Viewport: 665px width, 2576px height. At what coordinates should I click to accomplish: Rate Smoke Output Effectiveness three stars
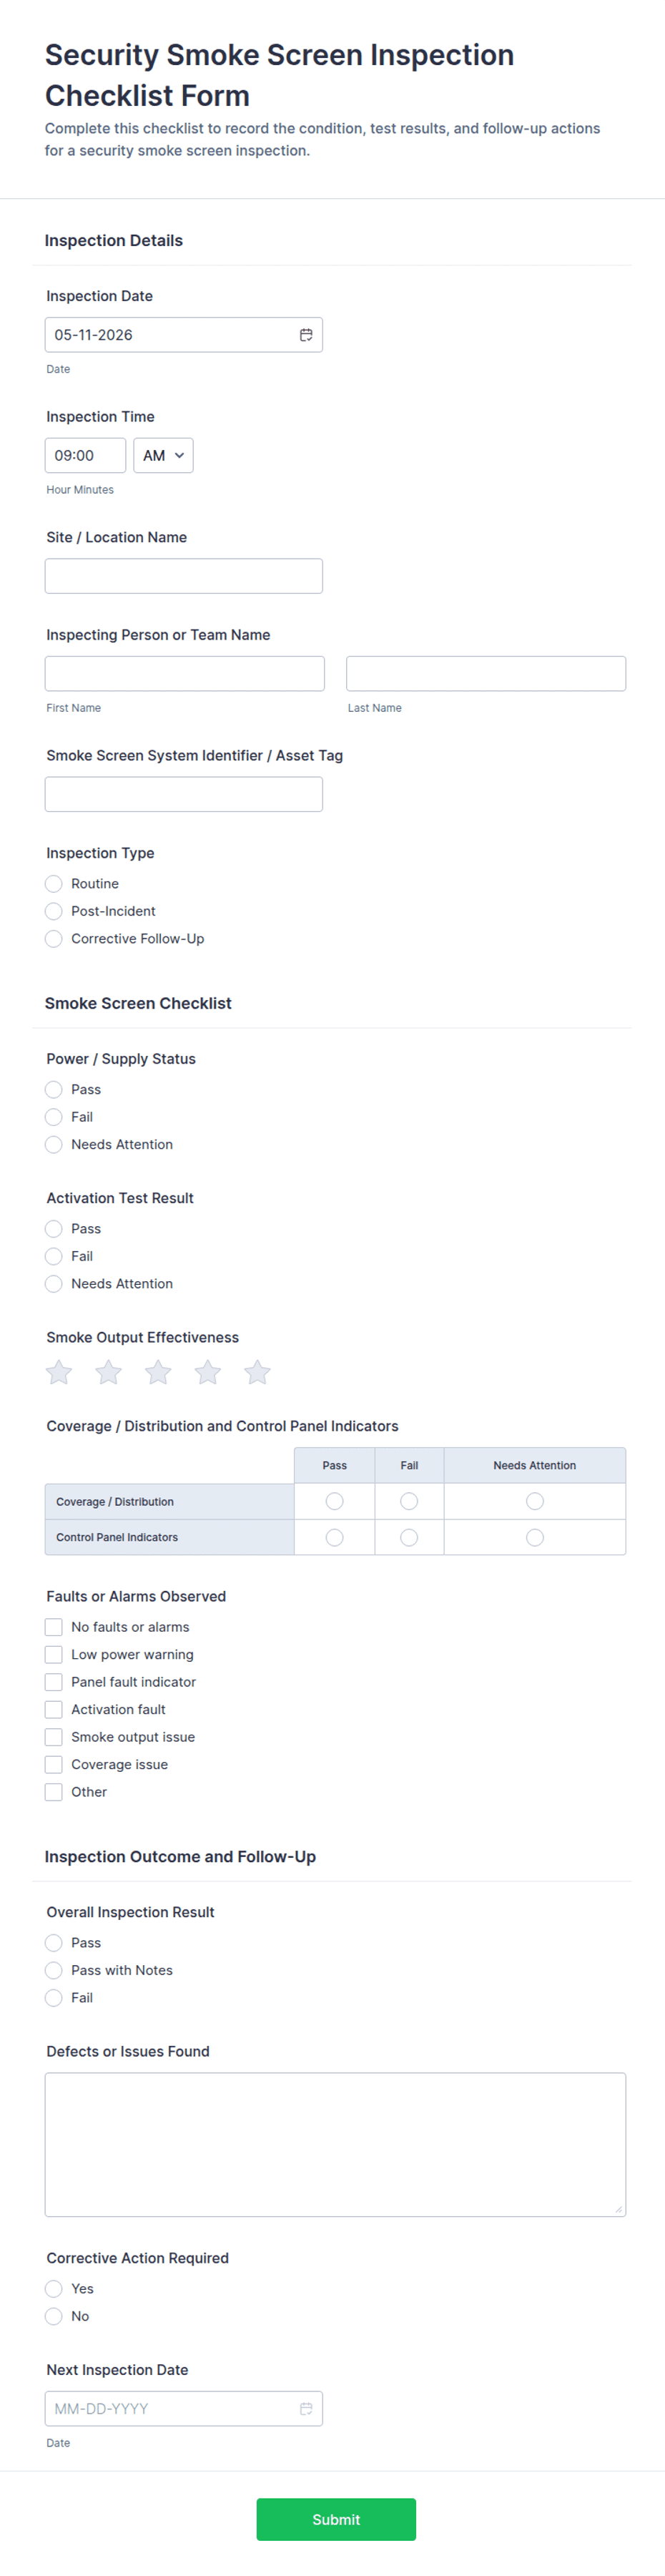click(x=158, y=1372)
